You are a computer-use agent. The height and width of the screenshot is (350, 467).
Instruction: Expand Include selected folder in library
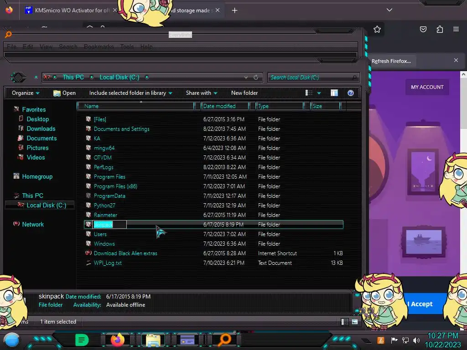(x=131, y=93)
